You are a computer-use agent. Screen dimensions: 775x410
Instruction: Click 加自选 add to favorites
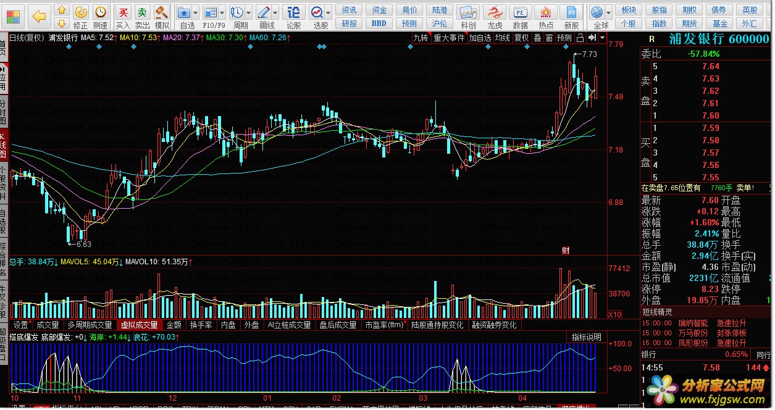pyautogui.click(x=480, y=38)
